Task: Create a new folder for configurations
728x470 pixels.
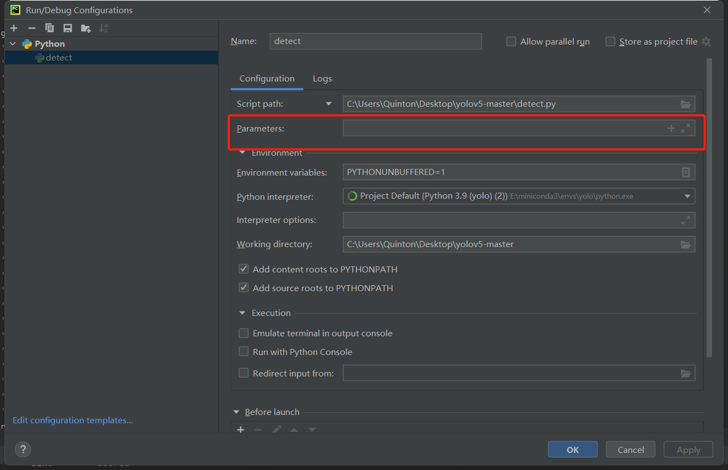Action: click(x=86, y=28)
